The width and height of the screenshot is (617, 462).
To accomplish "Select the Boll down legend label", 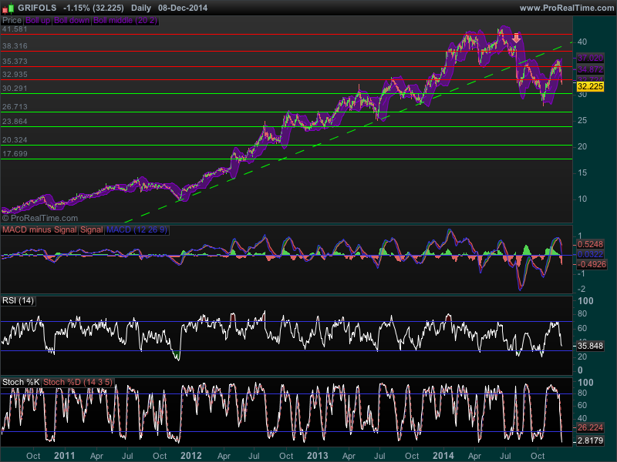I will tap(72, 21).
